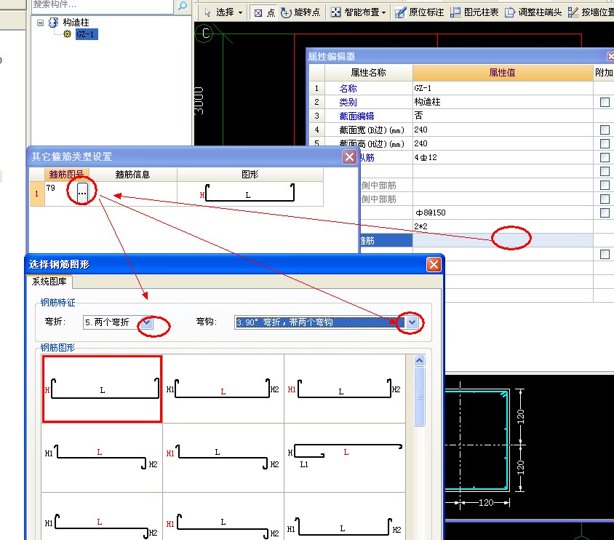This screenshot has height=540, width=614.
Task: Click the component search field
Action: point(102,6)
